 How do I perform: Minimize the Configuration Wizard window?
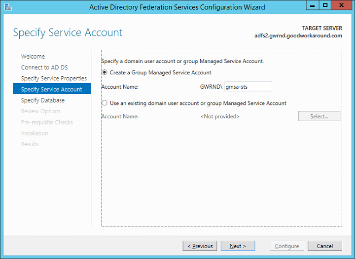[312, 5]
